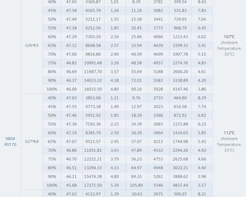Select the 5.39 torque value
246x197 pixels.
pyautogui.click(x=115, y=185)
